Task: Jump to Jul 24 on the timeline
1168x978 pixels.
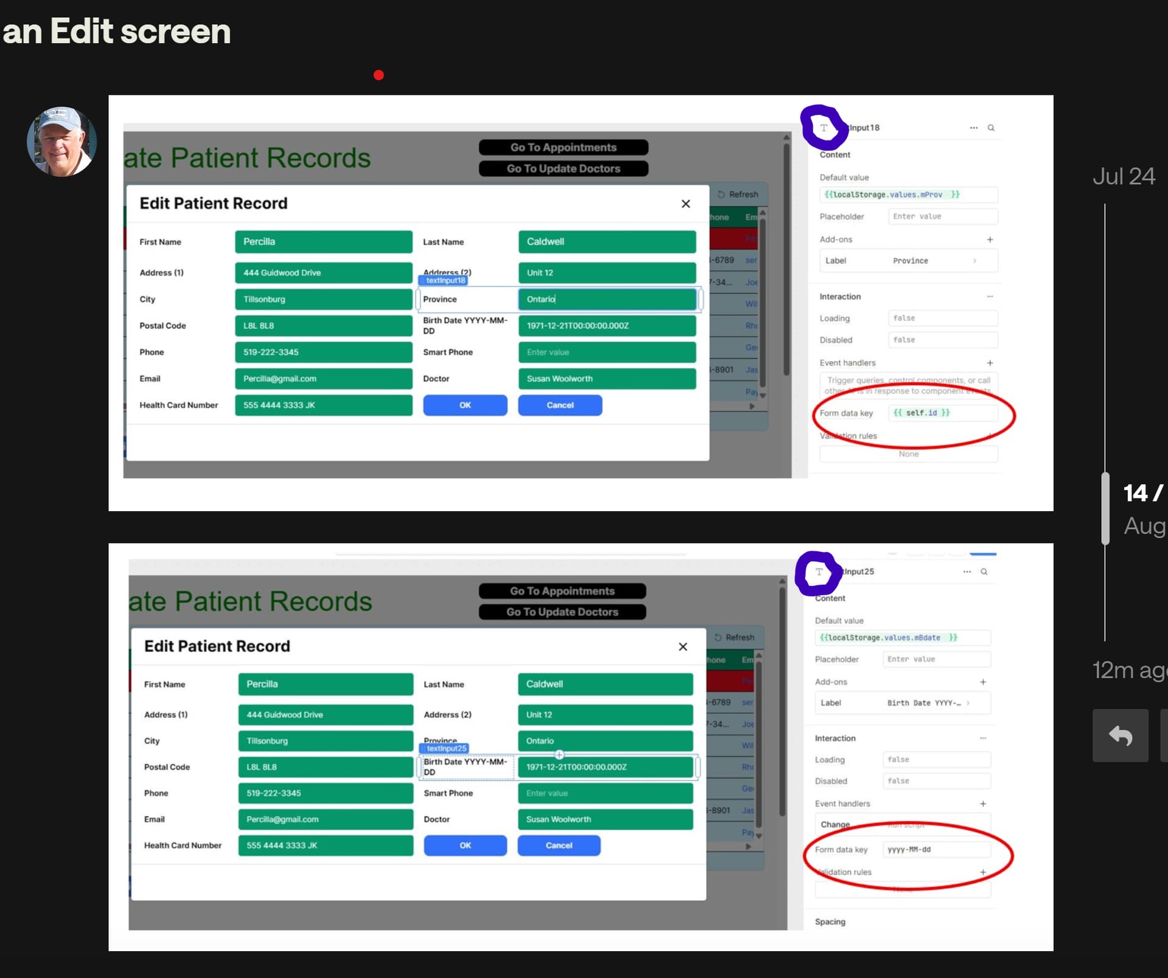Action: click(1123, 176)
